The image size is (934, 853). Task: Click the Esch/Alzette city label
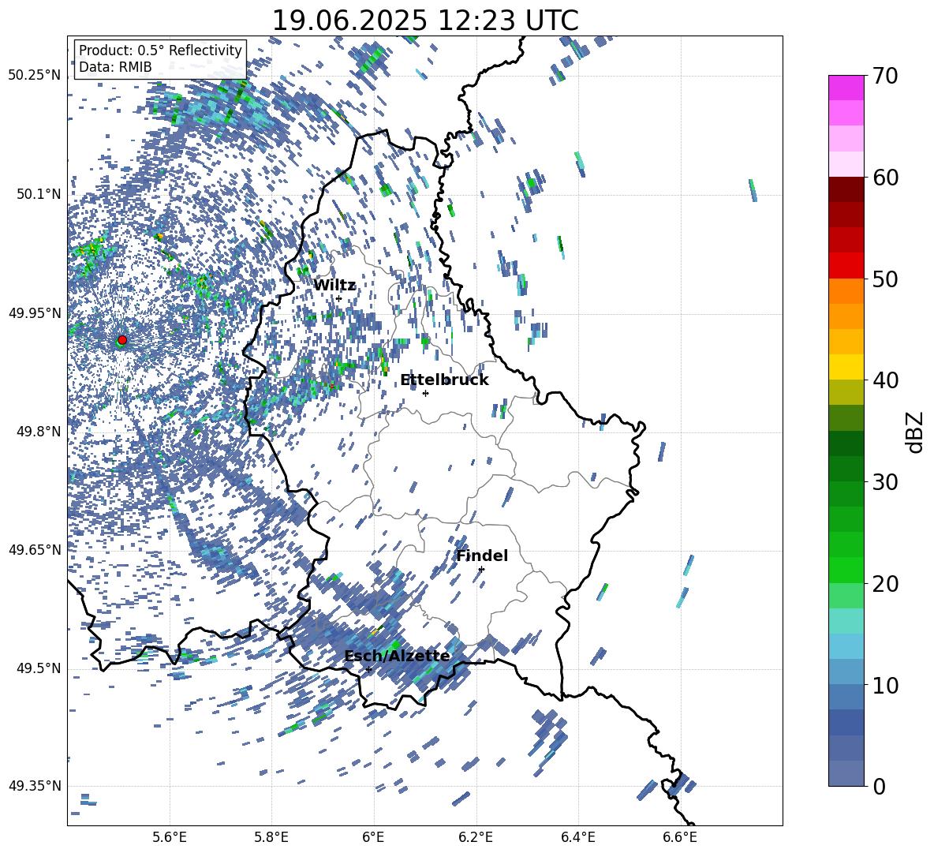coord(397,656)
